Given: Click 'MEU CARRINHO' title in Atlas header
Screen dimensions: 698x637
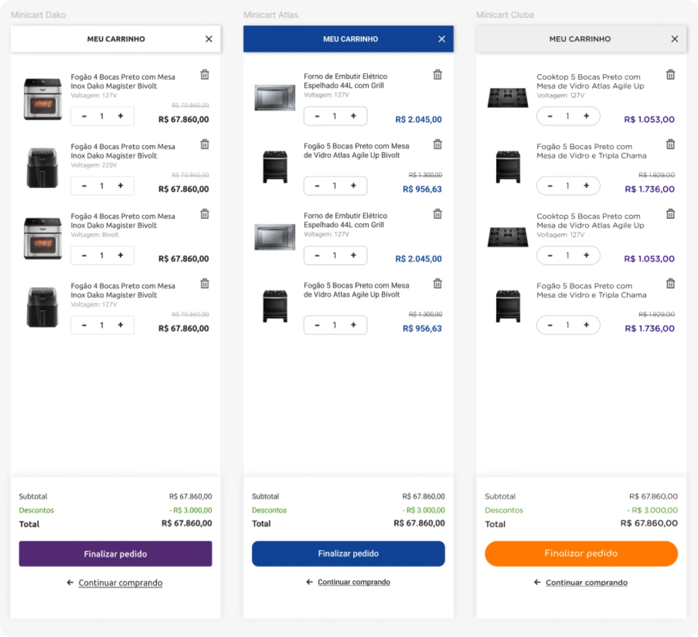Looking at the screenshot, I should click(x=351, y=39).
